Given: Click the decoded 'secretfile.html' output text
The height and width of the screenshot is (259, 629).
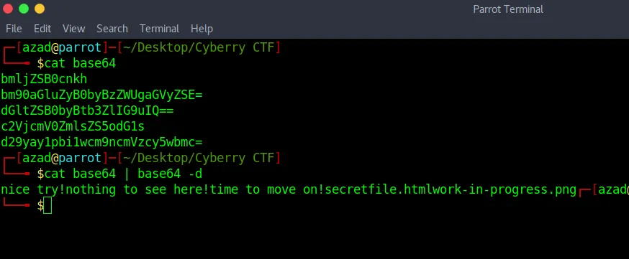Looking at the screenshot, I should pos(379,189).
